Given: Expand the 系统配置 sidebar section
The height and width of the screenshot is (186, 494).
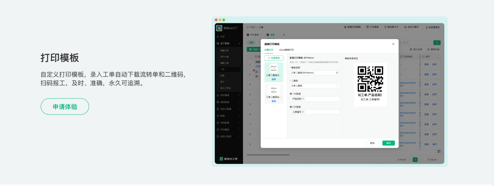Looking at the screenshot, I should pyautogui.click(x=239, y=123).
